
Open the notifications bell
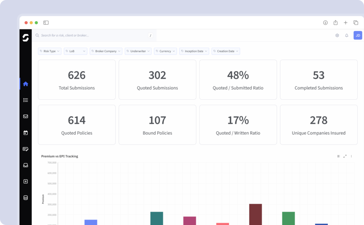coord(347,35)
